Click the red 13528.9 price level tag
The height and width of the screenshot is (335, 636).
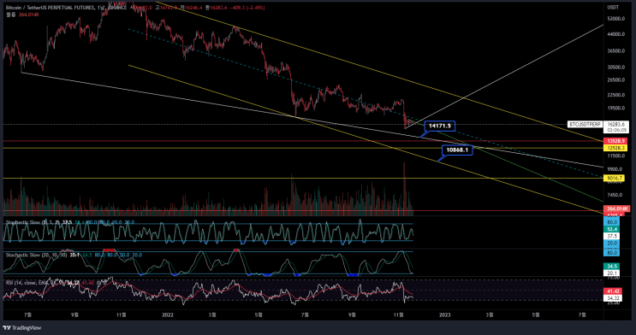615,141
